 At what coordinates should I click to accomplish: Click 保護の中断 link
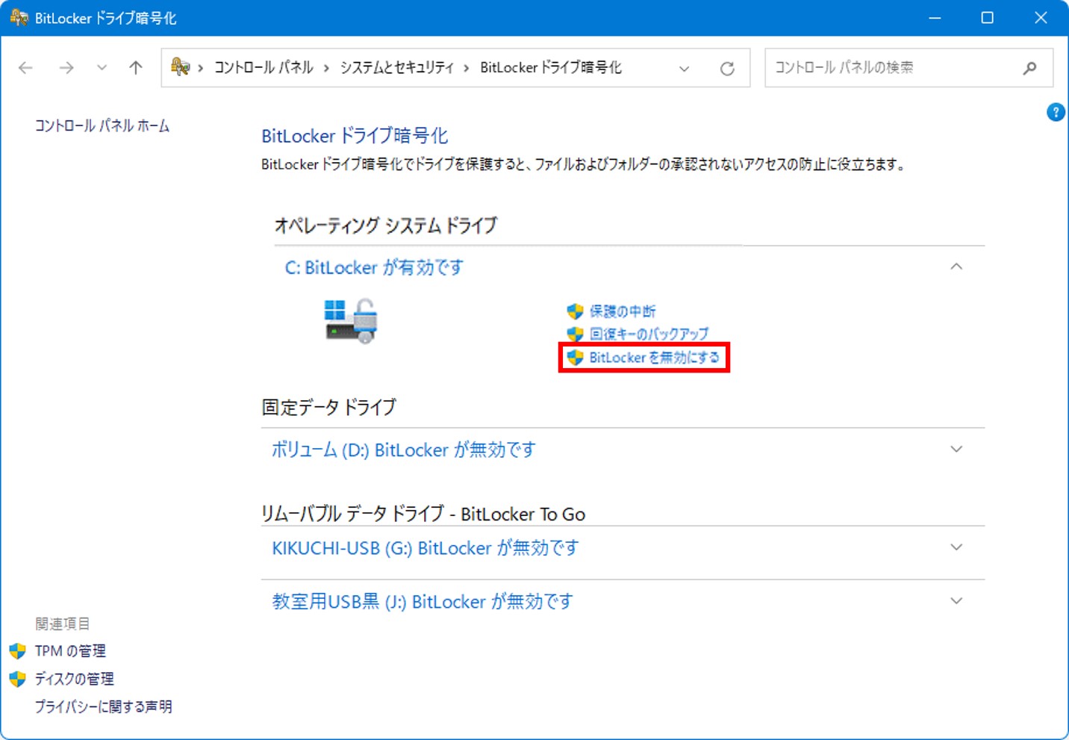(623, 311)
